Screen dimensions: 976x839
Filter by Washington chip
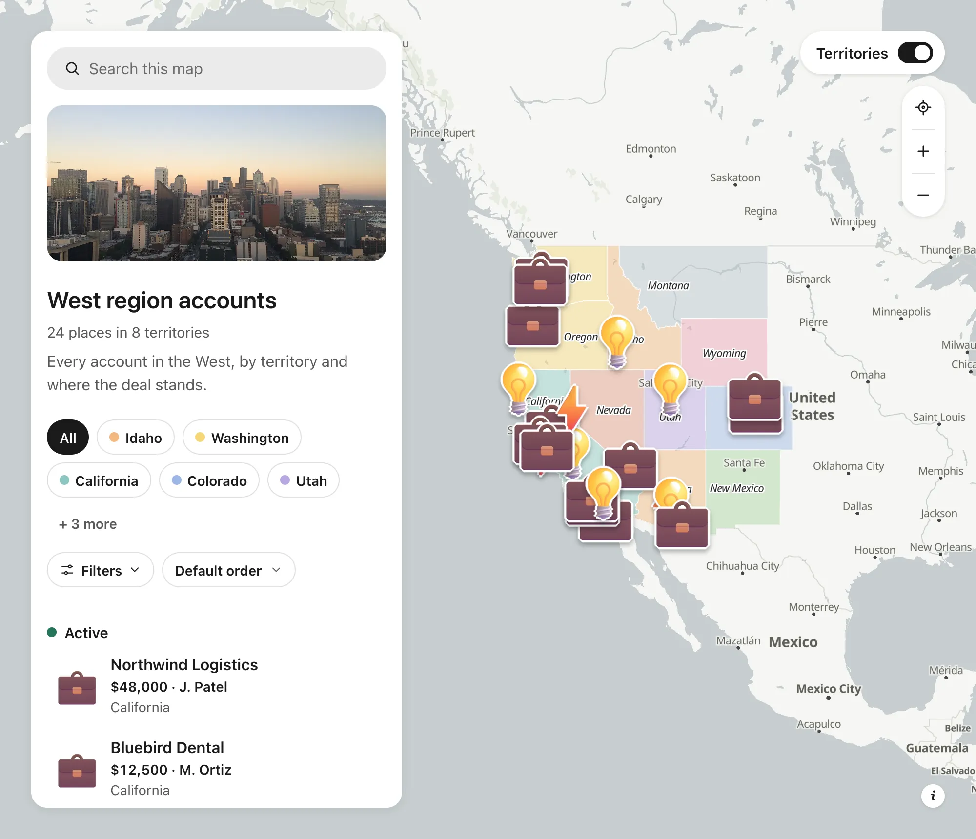coord(242,438)
